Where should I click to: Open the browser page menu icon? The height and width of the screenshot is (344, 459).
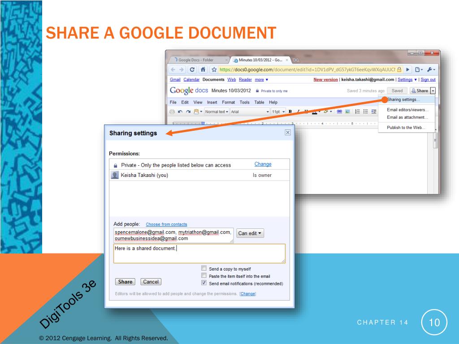pos(419,69)
